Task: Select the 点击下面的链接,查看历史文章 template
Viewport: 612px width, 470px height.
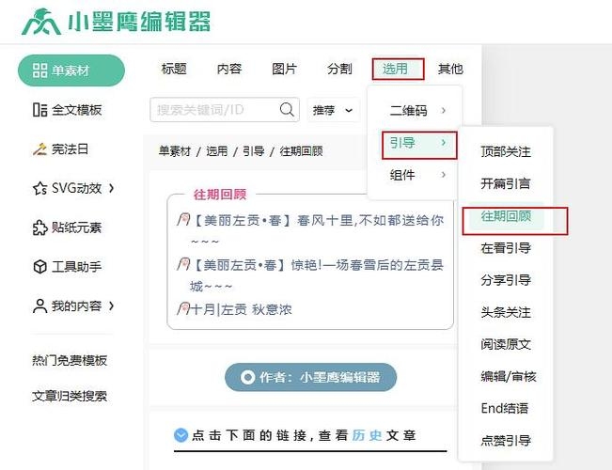Action: coord(310,439)
